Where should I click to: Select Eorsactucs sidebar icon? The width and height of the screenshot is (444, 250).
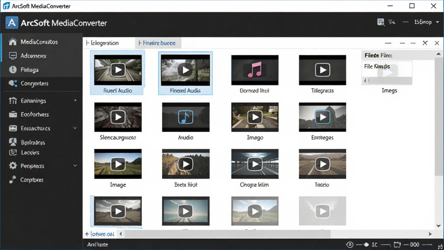point(13,128)
